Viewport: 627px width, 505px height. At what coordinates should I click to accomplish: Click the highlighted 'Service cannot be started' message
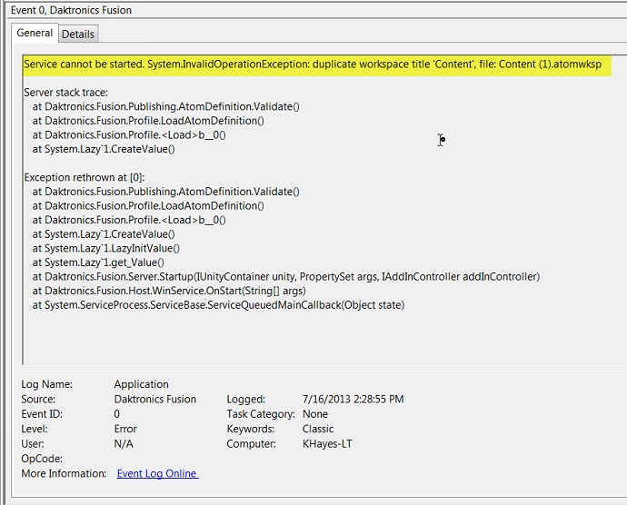[x=312, y=65]
